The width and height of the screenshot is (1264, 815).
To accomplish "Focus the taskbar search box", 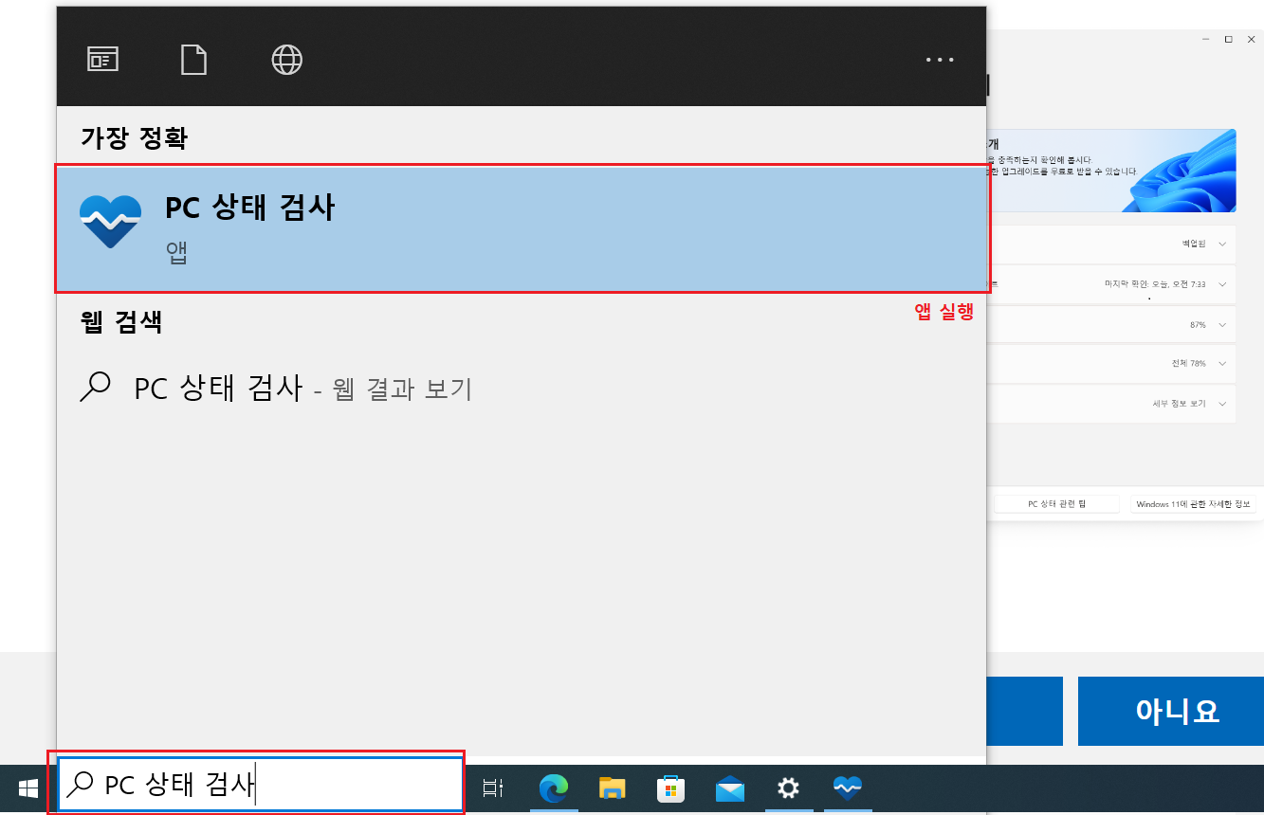I will pos(259,785).
